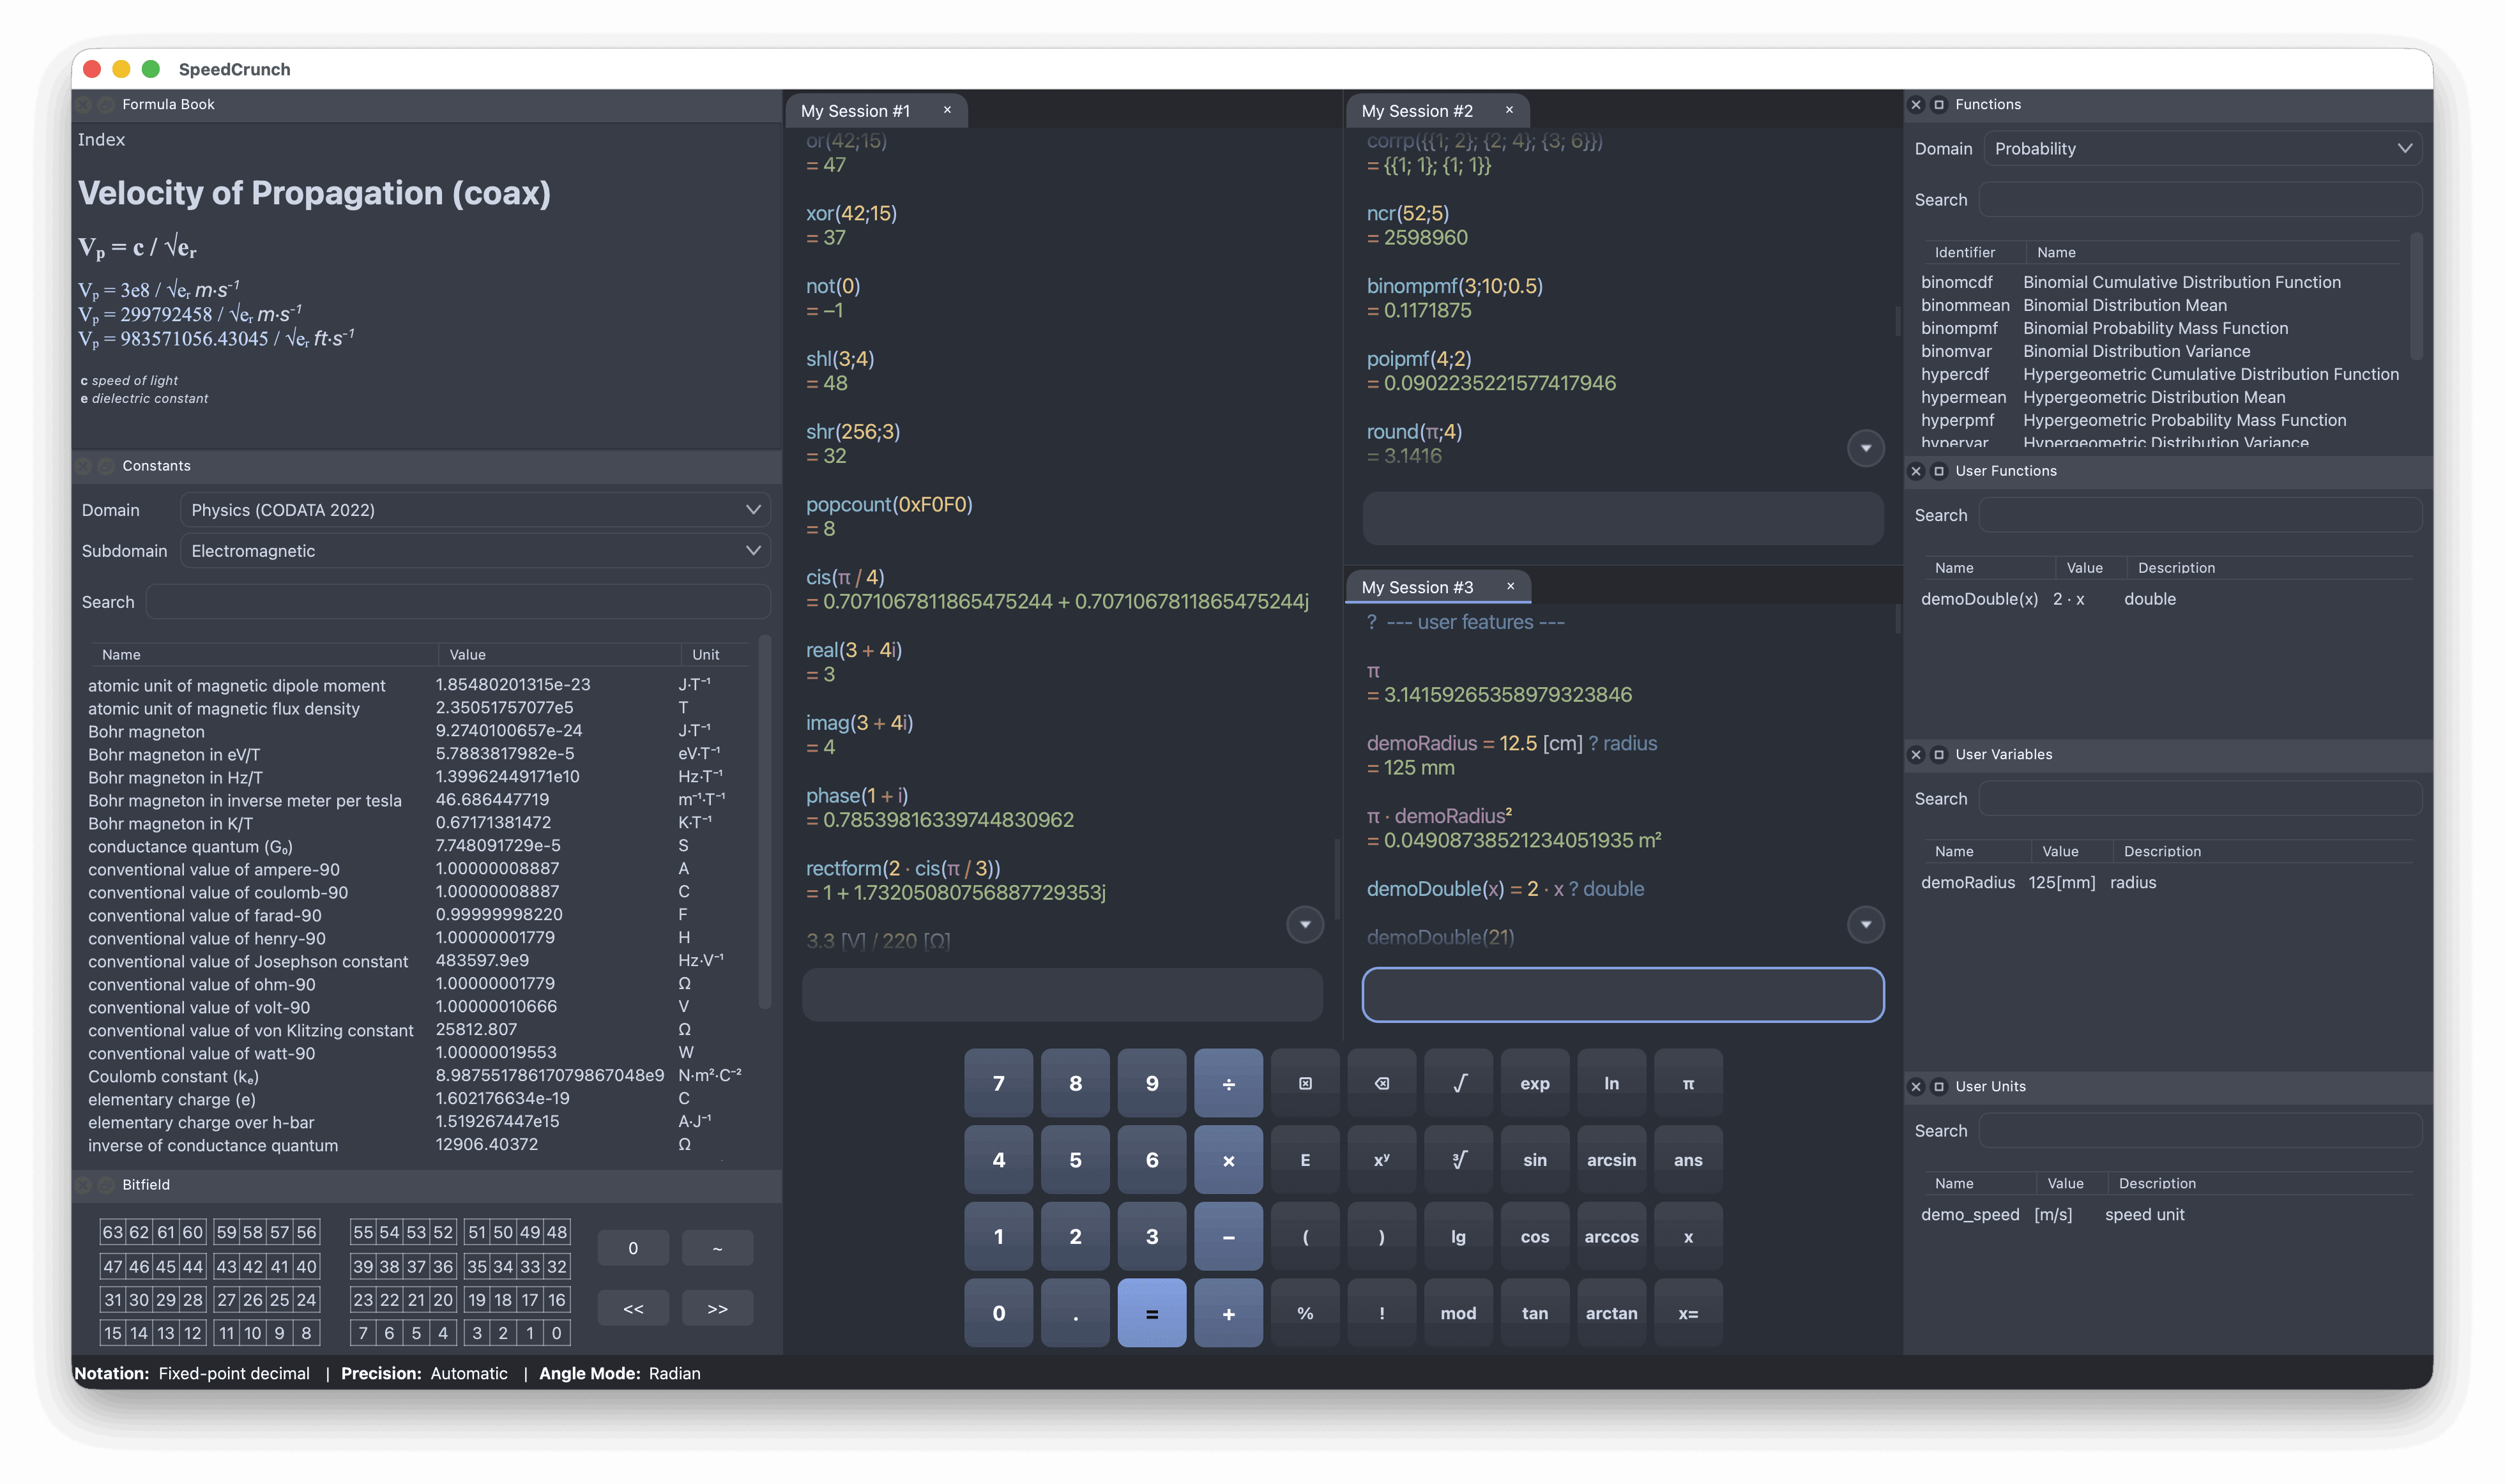This screenshot has width=2505, height=1484.
Task: Click the arcsin keypad button
Action: click(1611, 1160)
